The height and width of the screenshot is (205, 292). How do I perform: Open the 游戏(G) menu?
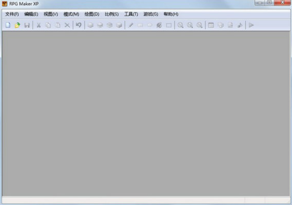tap(150, 14)
